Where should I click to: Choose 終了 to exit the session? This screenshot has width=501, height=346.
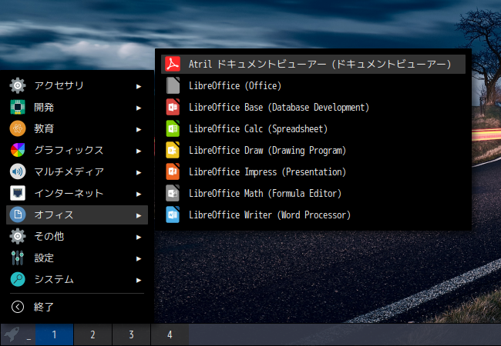pos(77,307)
